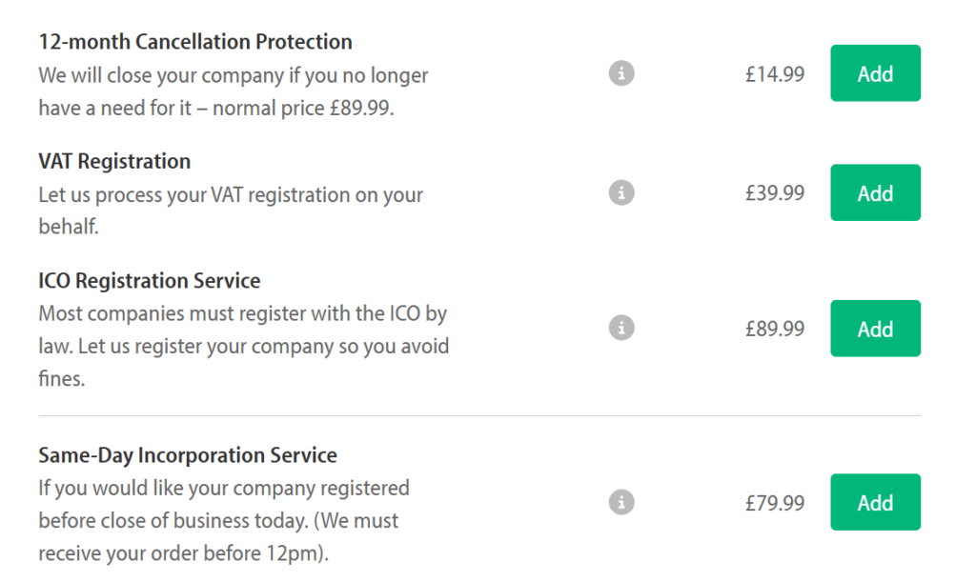Add the Same-Day Incorporation Service
Screen dimensions: 976x582
[x=874, y=502]
